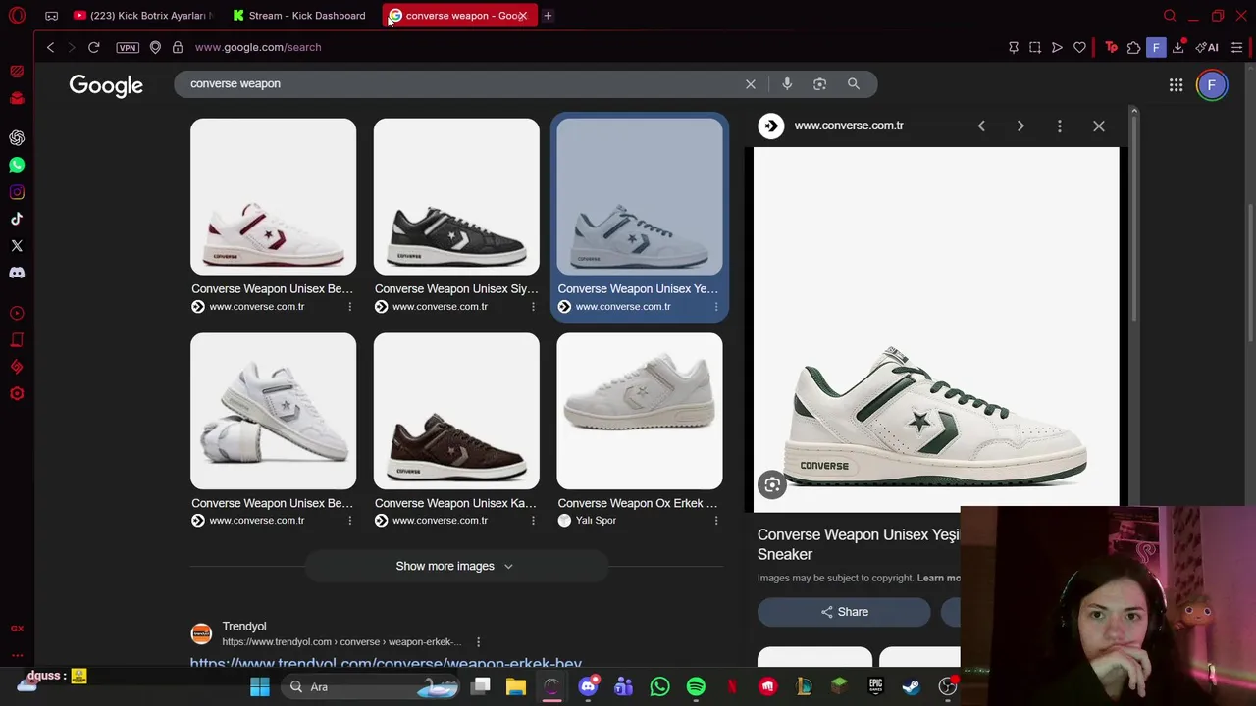The image size is (1256, 706).
Task: Open the Easy Setup sliders icon
Action: pos(1236,47)
